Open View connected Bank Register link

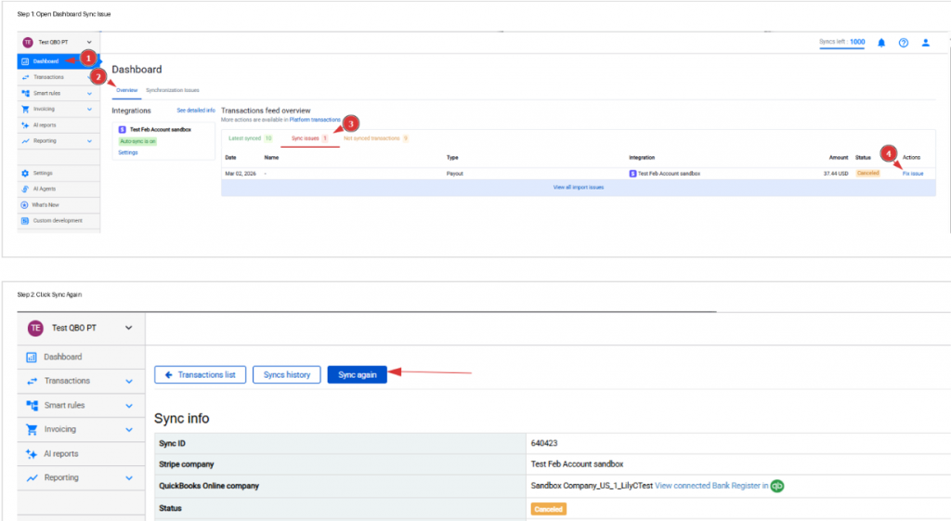coord(711,486)
